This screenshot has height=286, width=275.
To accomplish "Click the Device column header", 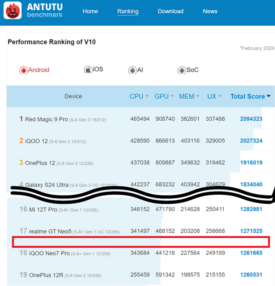I will pyautogui.click(x=73, y=96).
